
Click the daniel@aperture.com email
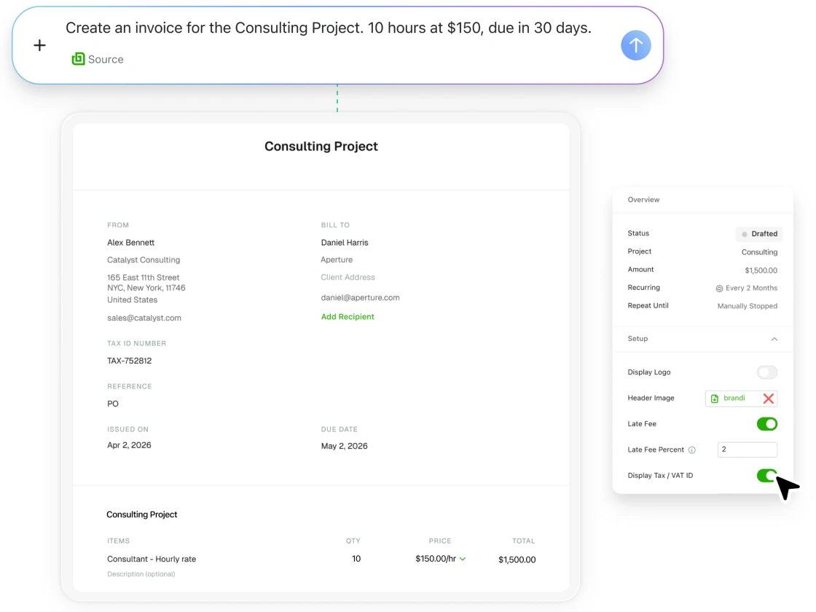tap(360, 298)
